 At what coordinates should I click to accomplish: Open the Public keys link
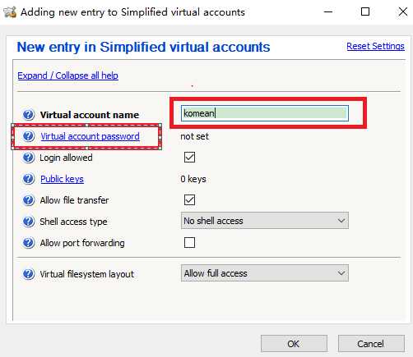pos(62,179)
